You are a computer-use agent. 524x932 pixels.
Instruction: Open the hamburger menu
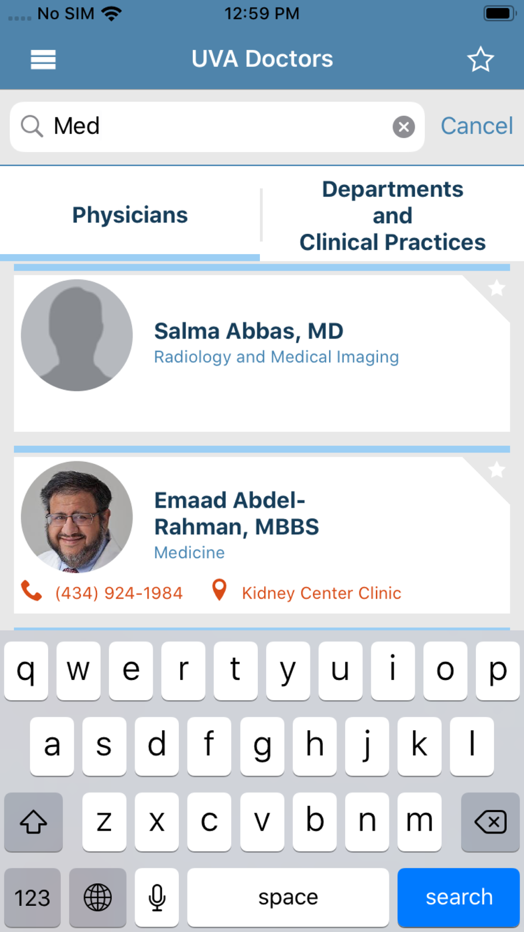tap(43, 59)
